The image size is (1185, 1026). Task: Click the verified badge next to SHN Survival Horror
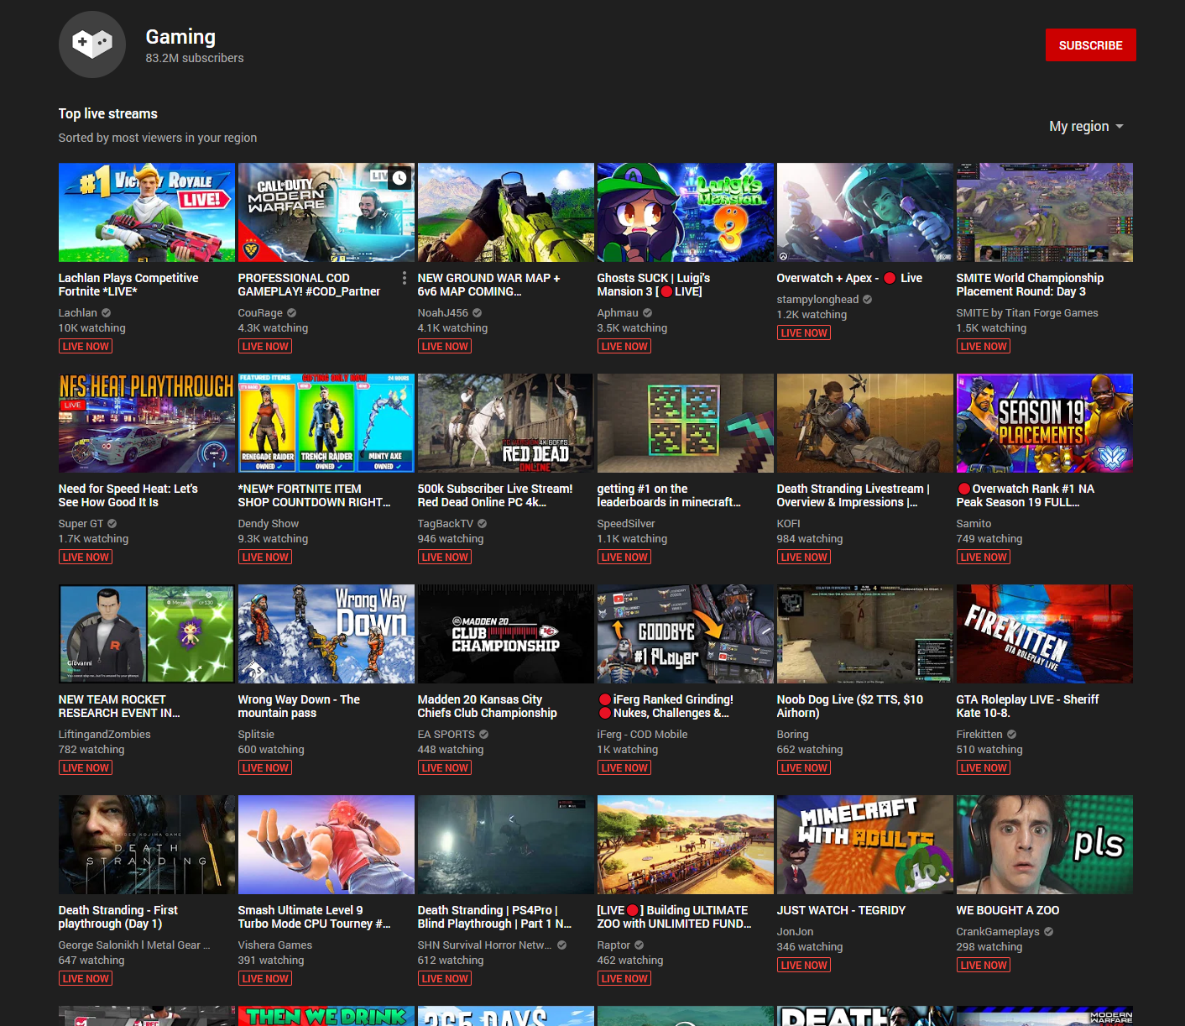point(562,945)
